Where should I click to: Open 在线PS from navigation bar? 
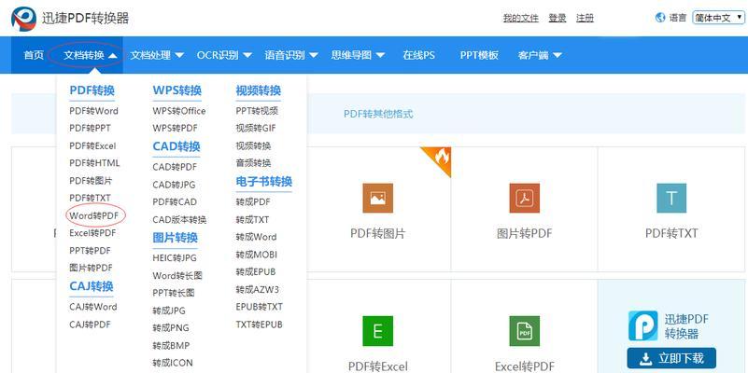pyautogui.click(x=419, y=55)
